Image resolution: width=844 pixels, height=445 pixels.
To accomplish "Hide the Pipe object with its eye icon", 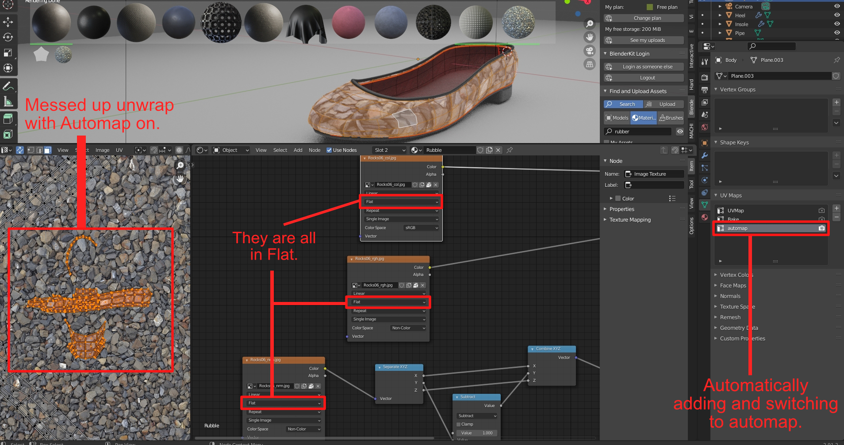I will click(837, 33).
